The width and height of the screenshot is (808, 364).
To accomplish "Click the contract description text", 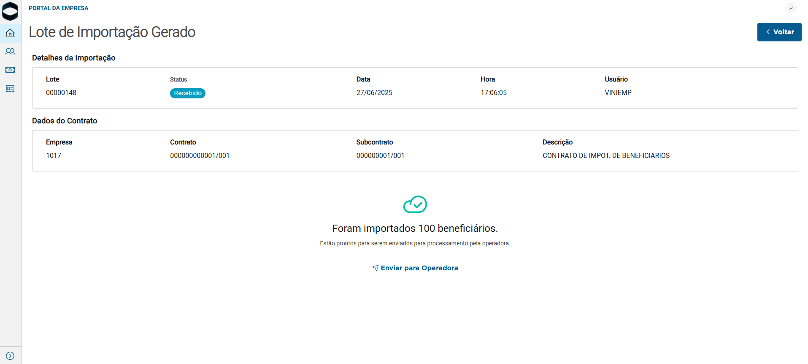I will (606, 156).
